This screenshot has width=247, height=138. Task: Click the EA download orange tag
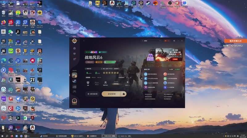click(x=99, y=62)
